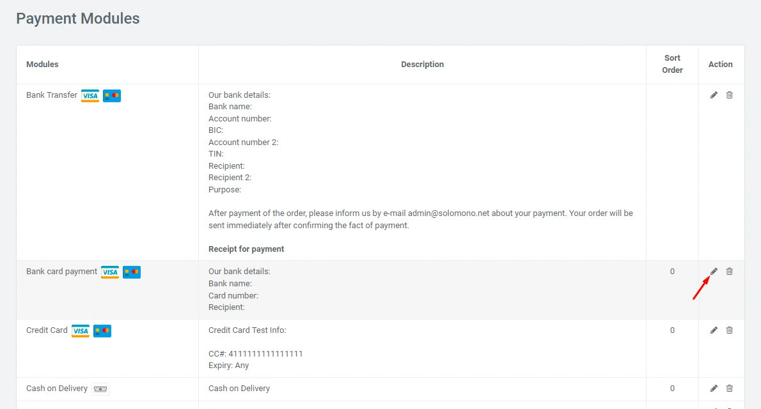Click Visa icon beside Bank card payment

click(110, 272)
